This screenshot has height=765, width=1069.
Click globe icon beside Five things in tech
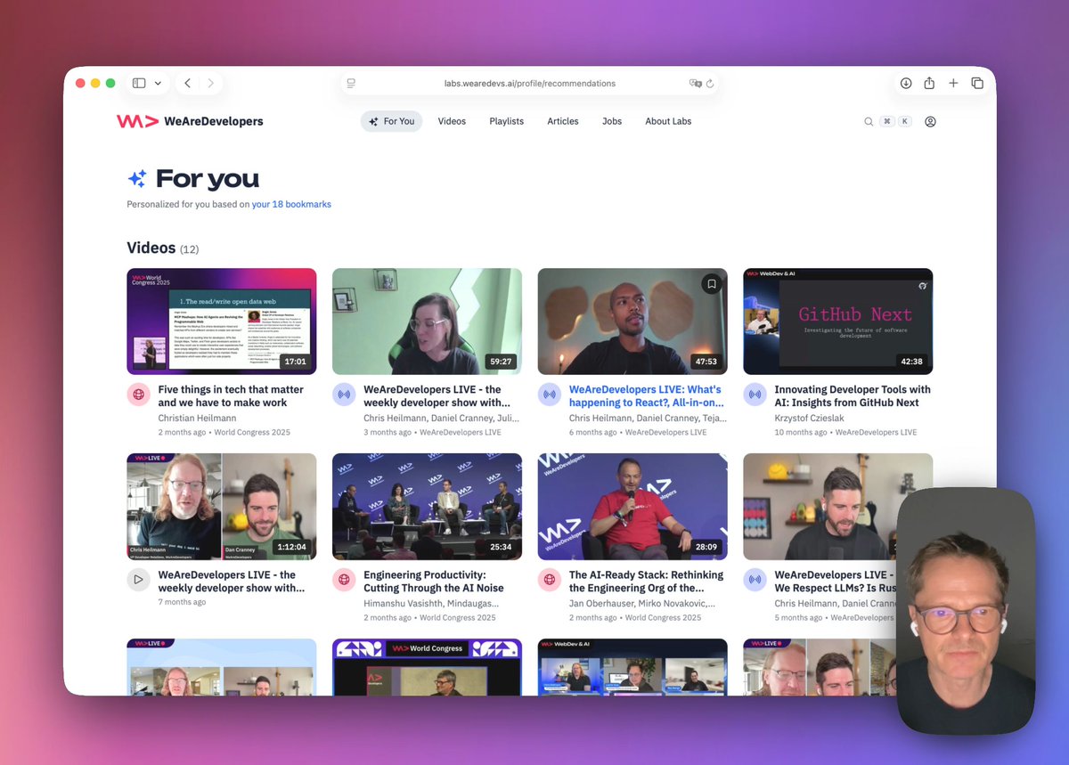tap(138, 395)
